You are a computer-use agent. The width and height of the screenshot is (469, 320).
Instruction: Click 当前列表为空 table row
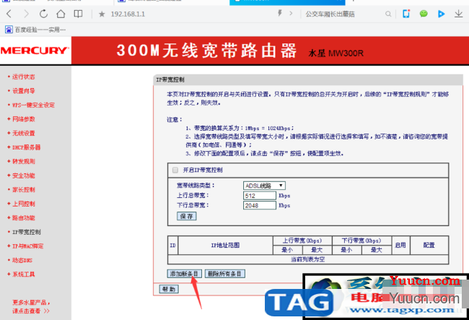coord(308,259)
